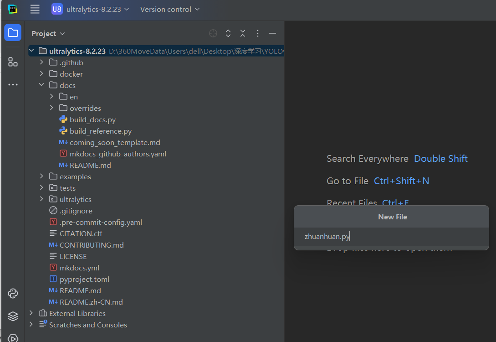Select build_docs.py file

point(92,119)
